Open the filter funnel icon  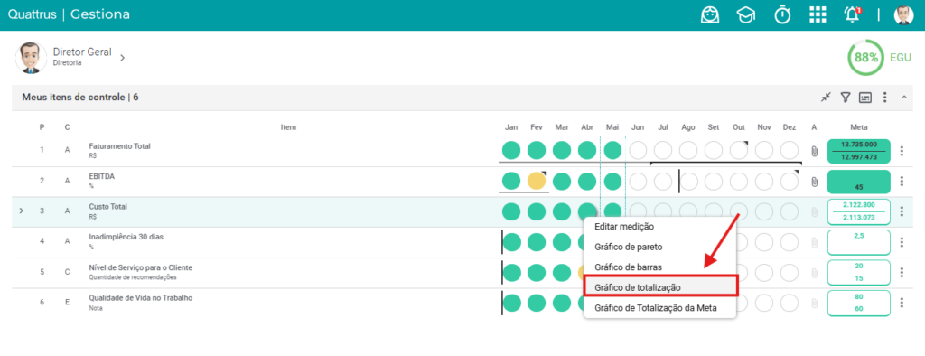click(845, 98)
